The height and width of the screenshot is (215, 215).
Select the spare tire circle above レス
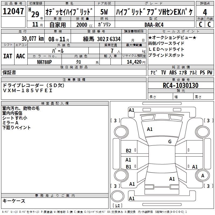pyautogui.click(x=117, y=196)
